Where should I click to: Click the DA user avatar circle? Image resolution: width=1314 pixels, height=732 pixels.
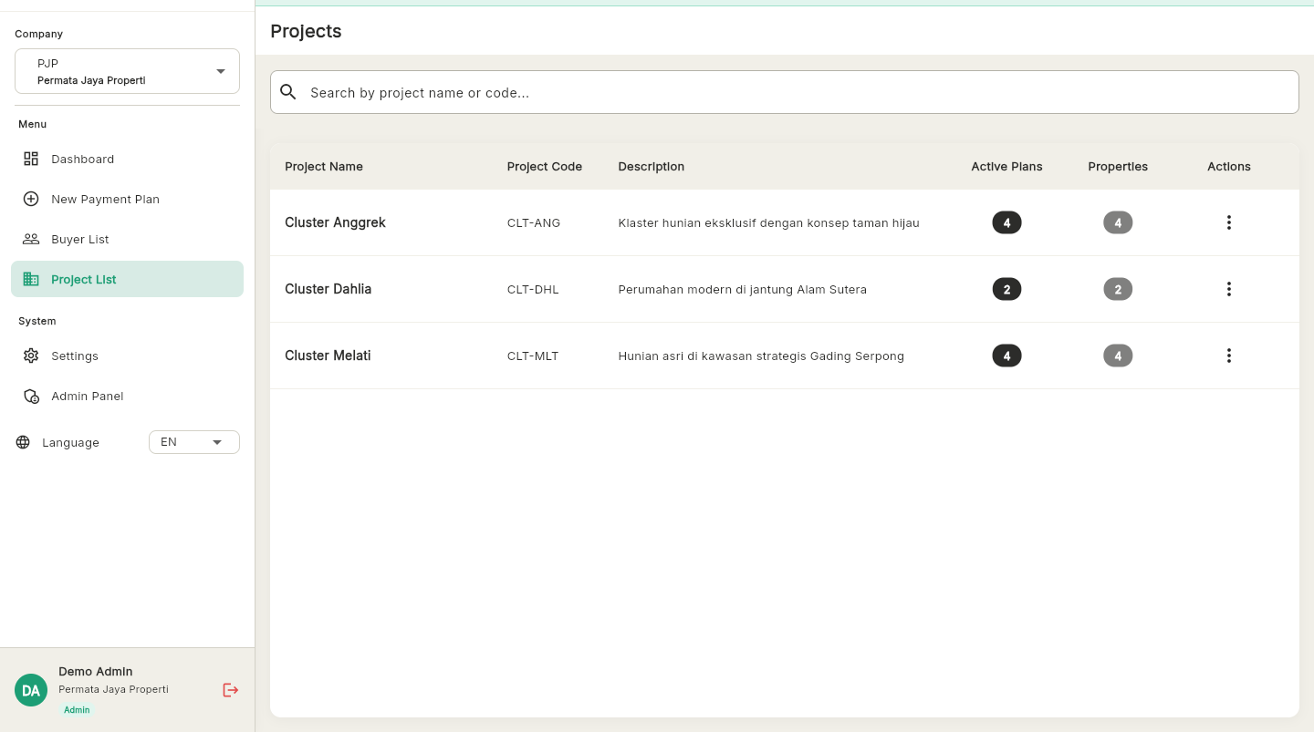coord(31,690)
